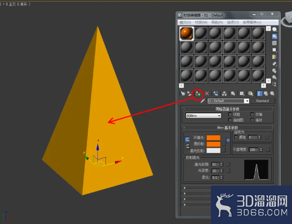Click self-illumination amount field
Viewport: 292px width, 224px height.
pyautogui.click(x=253, y=137)
